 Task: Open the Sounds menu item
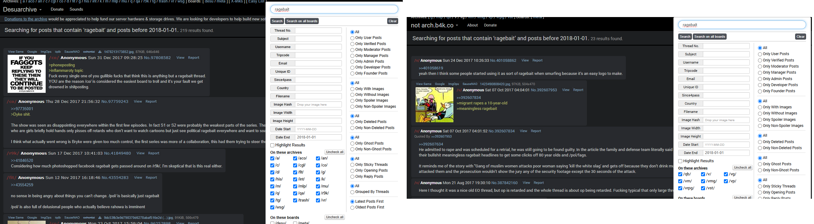pyautogui.click(x=76, y=9)
